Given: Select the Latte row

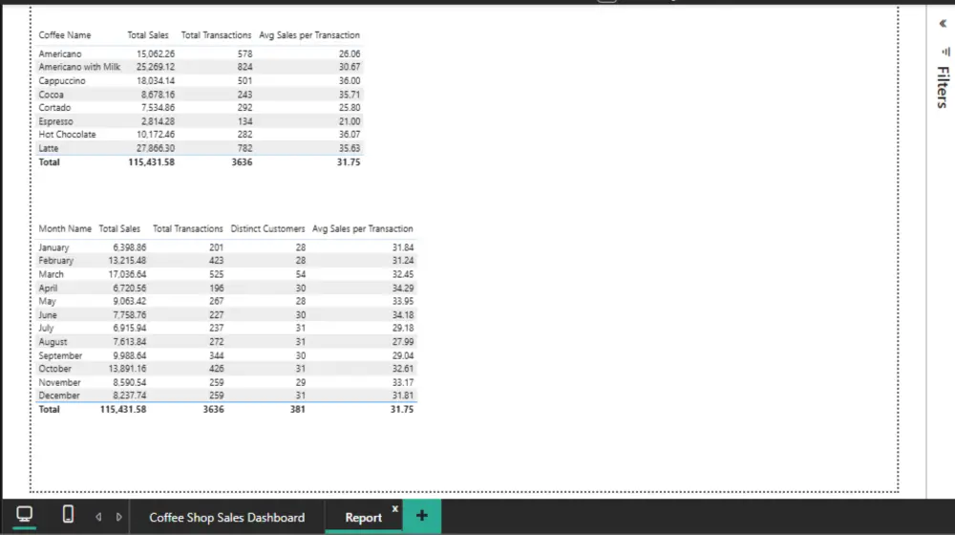Looking at the screenshot, I should click(200, 148).
